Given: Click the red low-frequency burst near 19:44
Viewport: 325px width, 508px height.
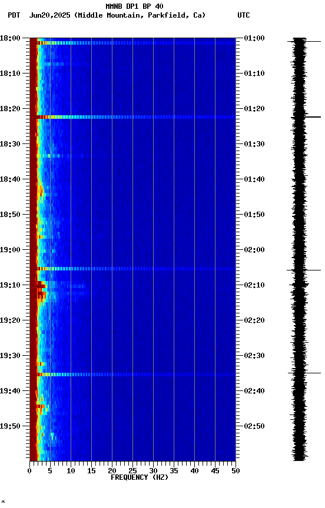Looking at the screenshot, I should [x=41, y=406].
